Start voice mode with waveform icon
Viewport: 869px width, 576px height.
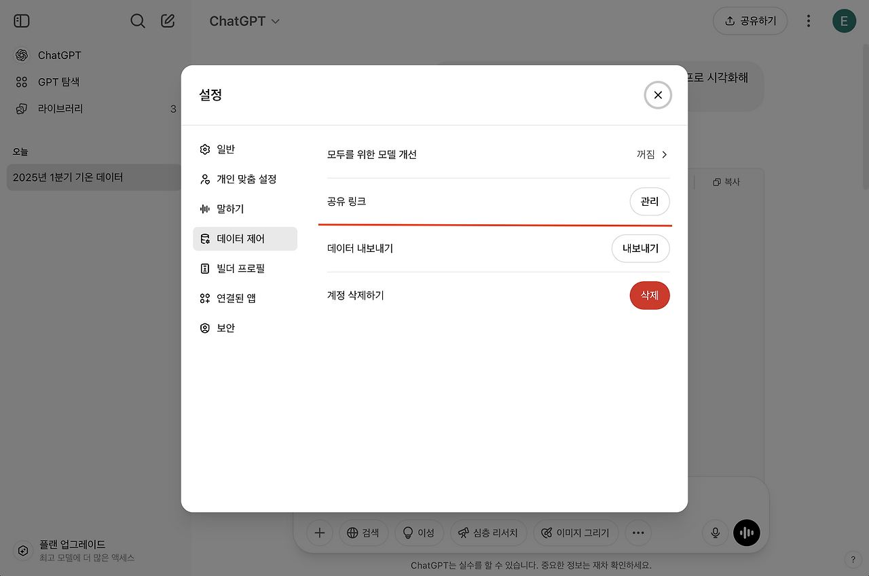[747, 533]
